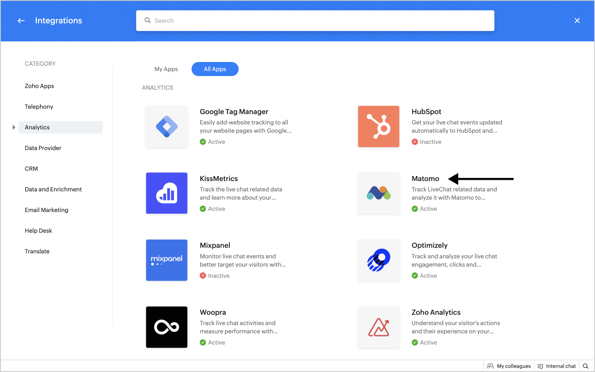Select Telephony category
595x372 pixels.
(39, 107)
